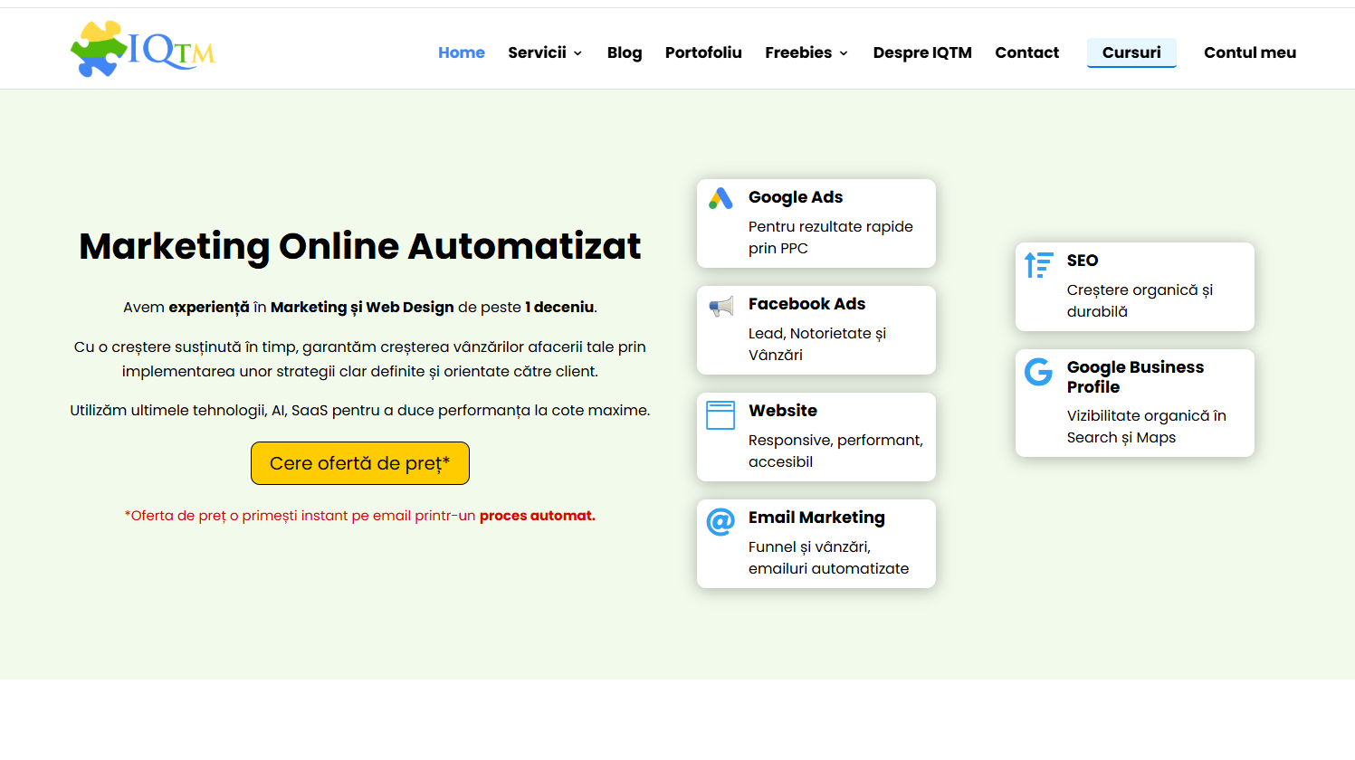The width and height of the screenshot is (1355, 760).
Task: Expand the Servicii dropdown chevron
Action: (x=577, y=53)
